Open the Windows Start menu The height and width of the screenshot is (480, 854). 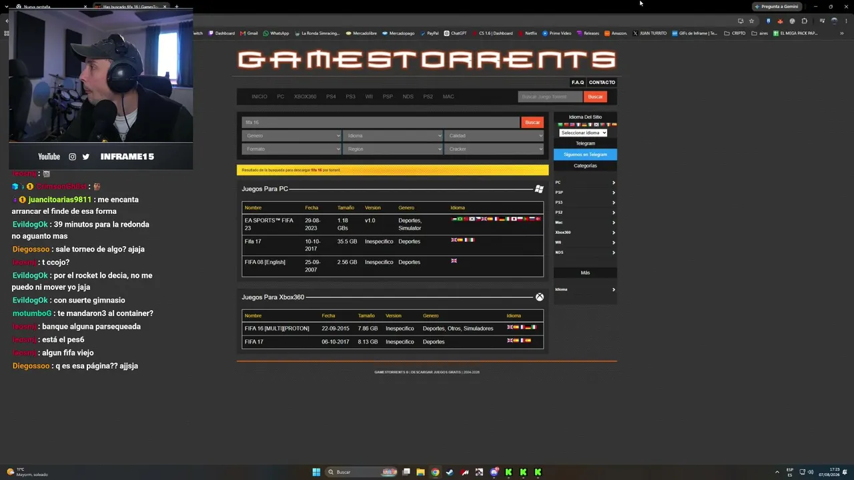pos(316,472)
